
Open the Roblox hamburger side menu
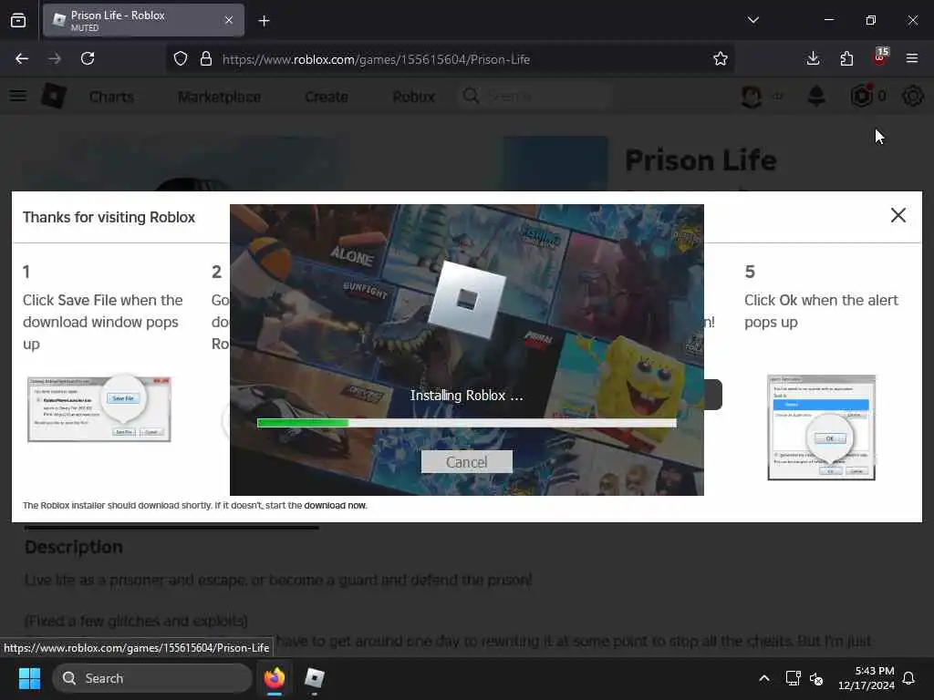click(x=18, y=96)
